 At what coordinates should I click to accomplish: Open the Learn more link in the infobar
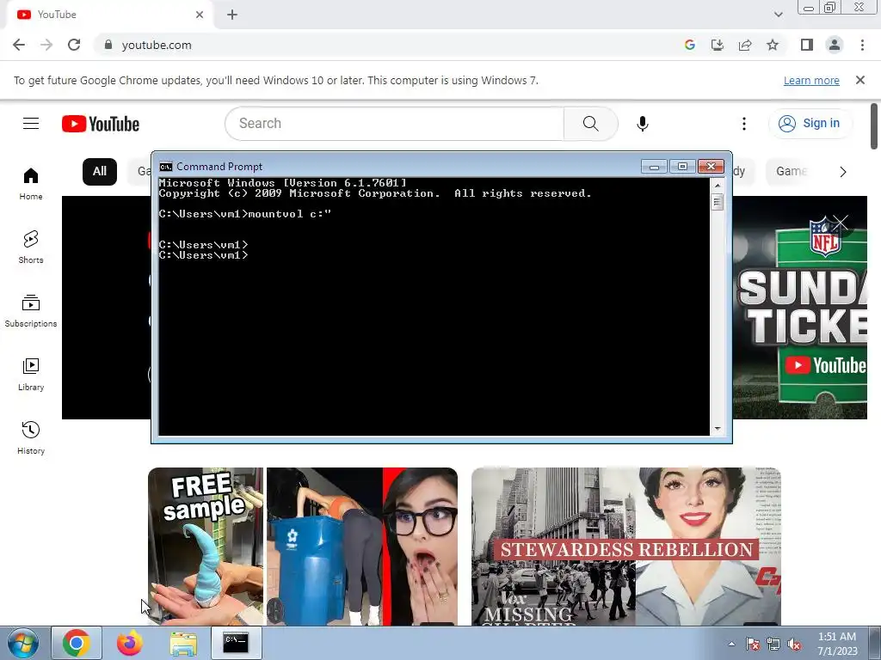point(811,80)
